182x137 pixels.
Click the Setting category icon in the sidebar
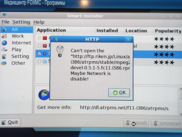[x=4, y=57]
